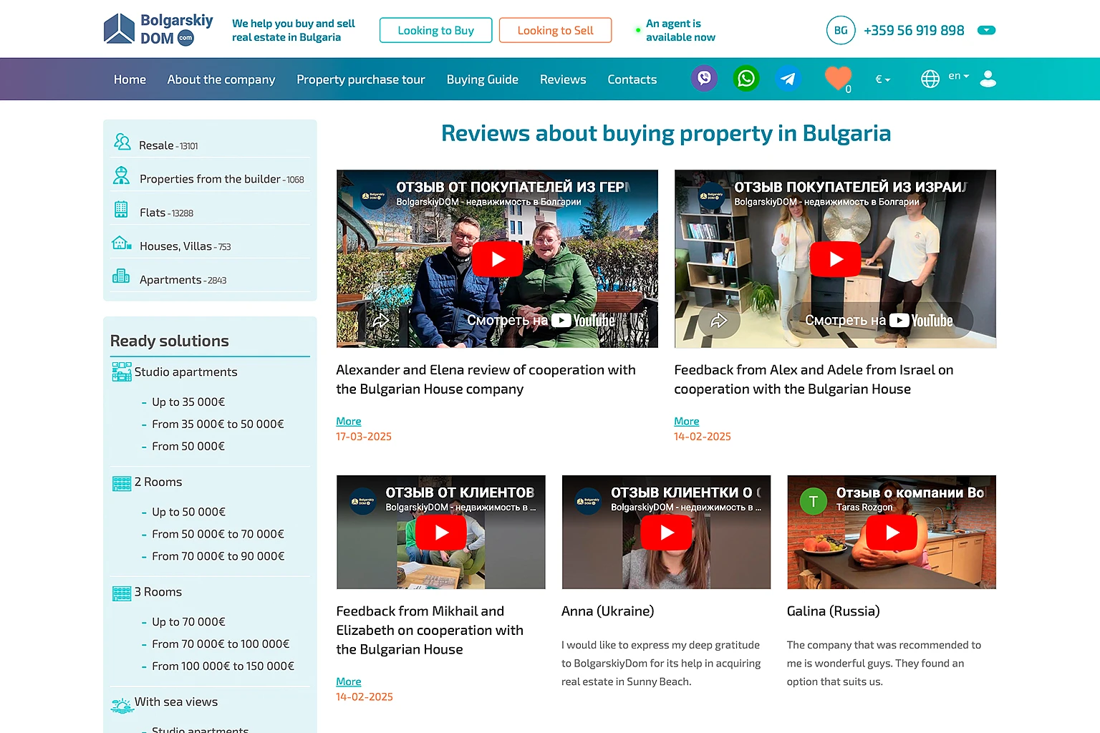Image resolution: width=1100 pixels, height=733 pixels.
Task: Open More link under Alexander and Elena review
Action: point(349,421)
